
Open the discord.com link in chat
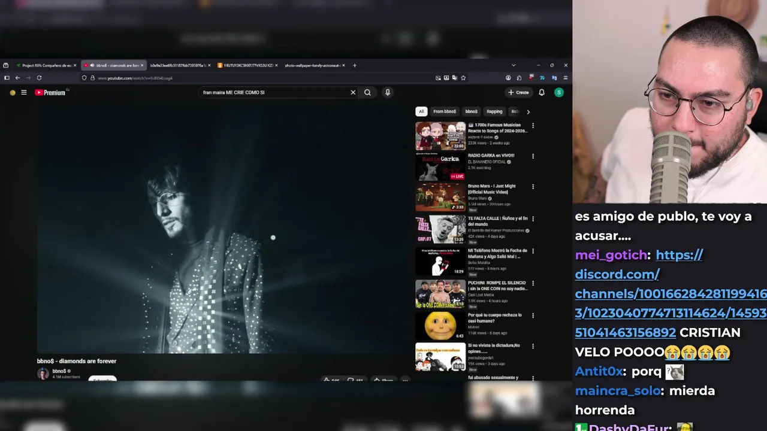coord(670,294)
